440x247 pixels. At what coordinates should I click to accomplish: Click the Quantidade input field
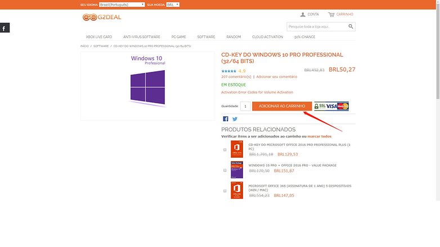[x=245, y=106]
